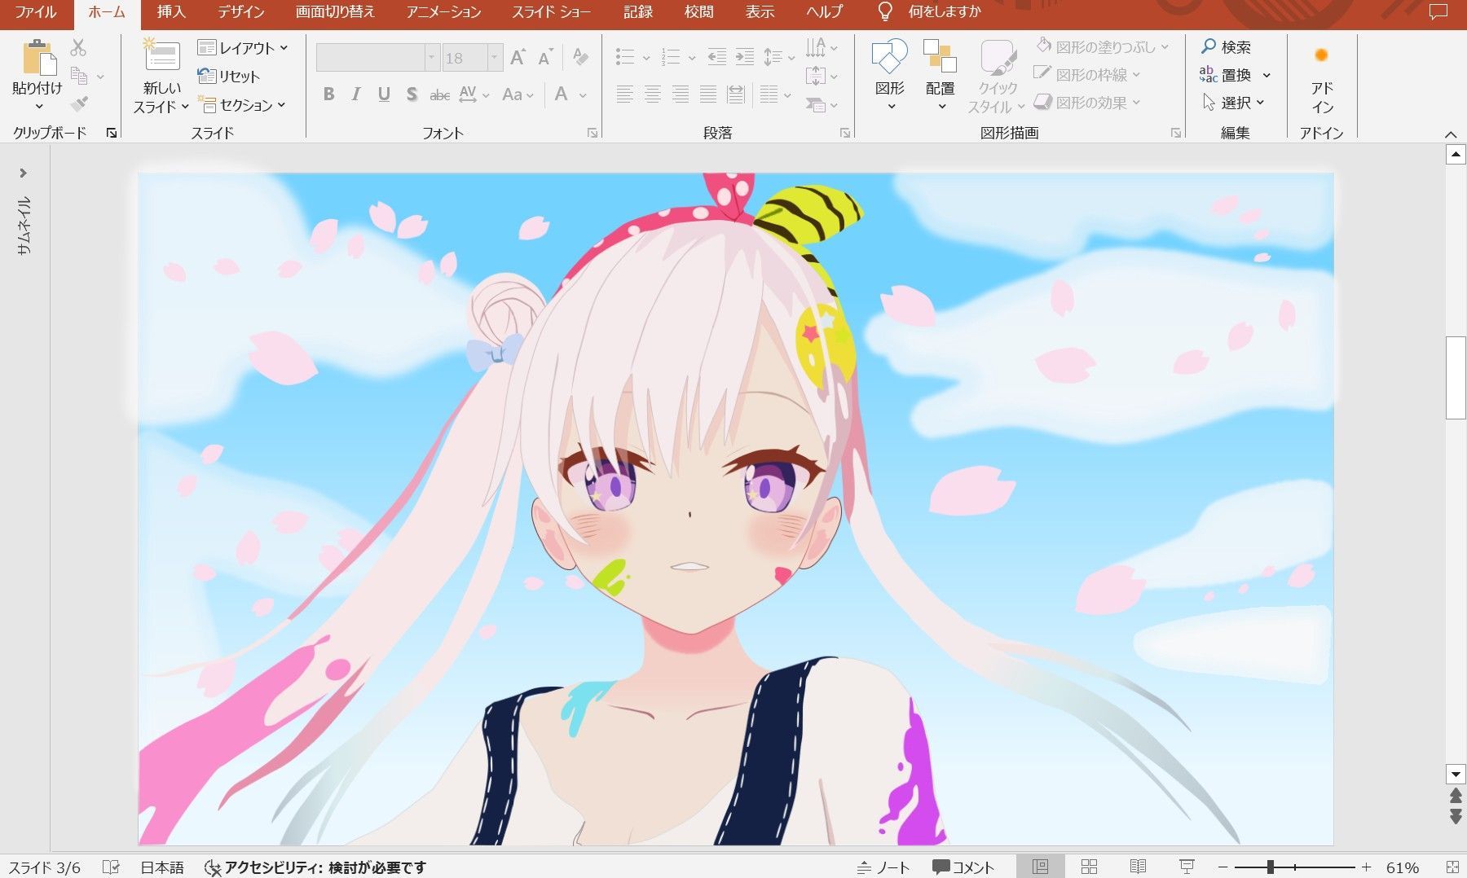Expand the thumbnail pane chevron
This screenshot has height=878, width=1467.
[23, 173]
